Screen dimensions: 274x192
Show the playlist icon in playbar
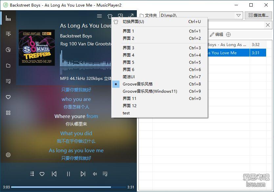pos(105,174)
